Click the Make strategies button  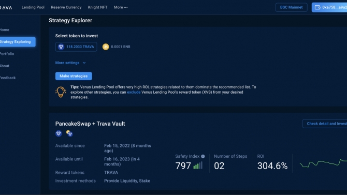coord(74,76)
